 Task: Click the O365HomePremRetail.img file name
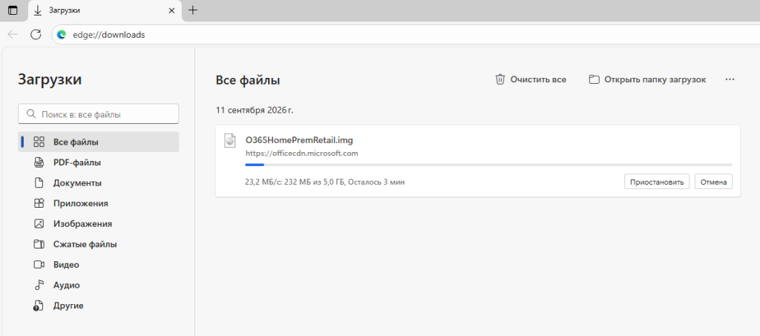(x=299, y=141)
